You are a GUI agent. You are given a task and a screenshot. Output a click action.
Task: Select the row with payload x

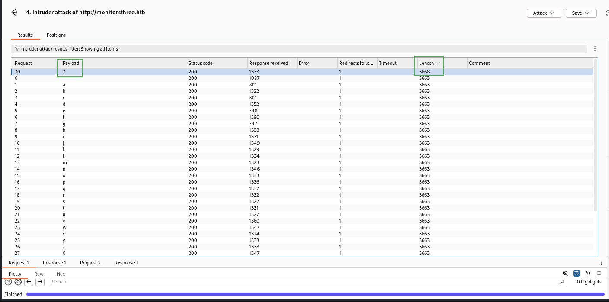(302, 234)
